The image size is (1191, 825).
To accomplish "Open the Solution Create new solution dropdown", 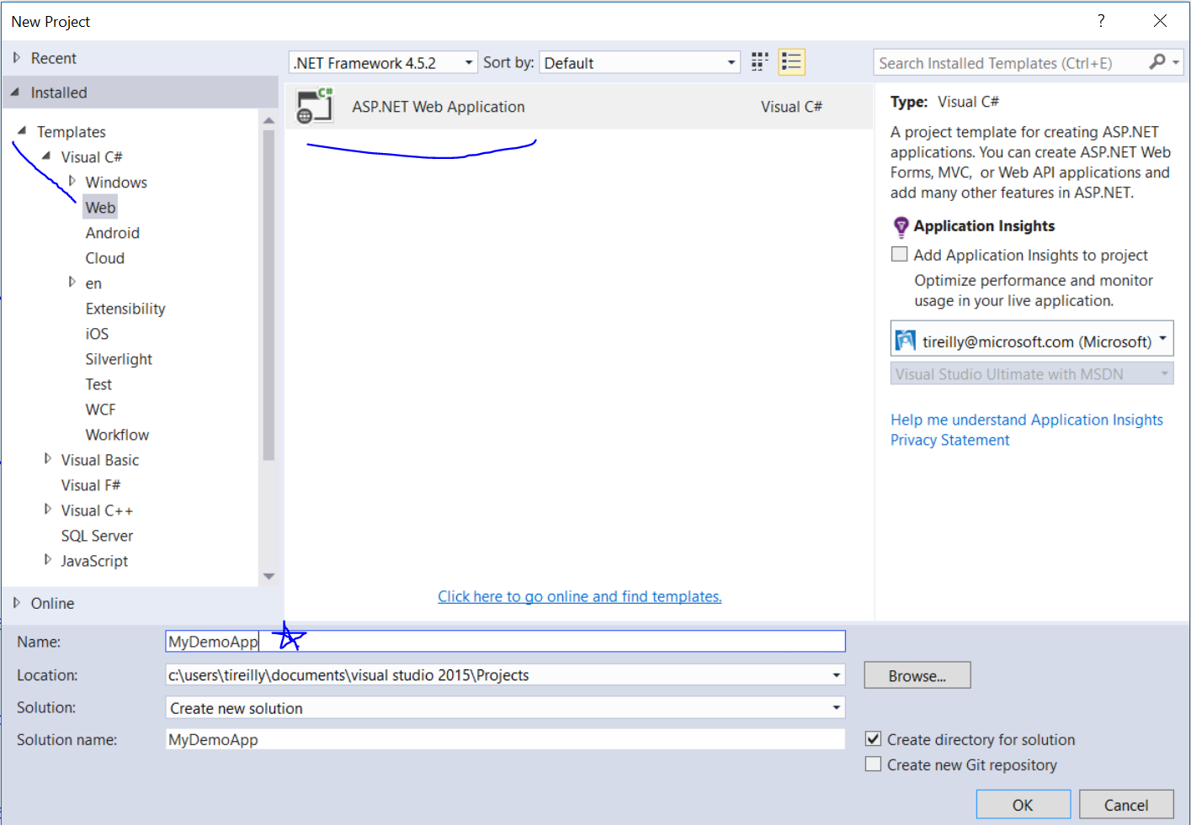I will point(836,708).
